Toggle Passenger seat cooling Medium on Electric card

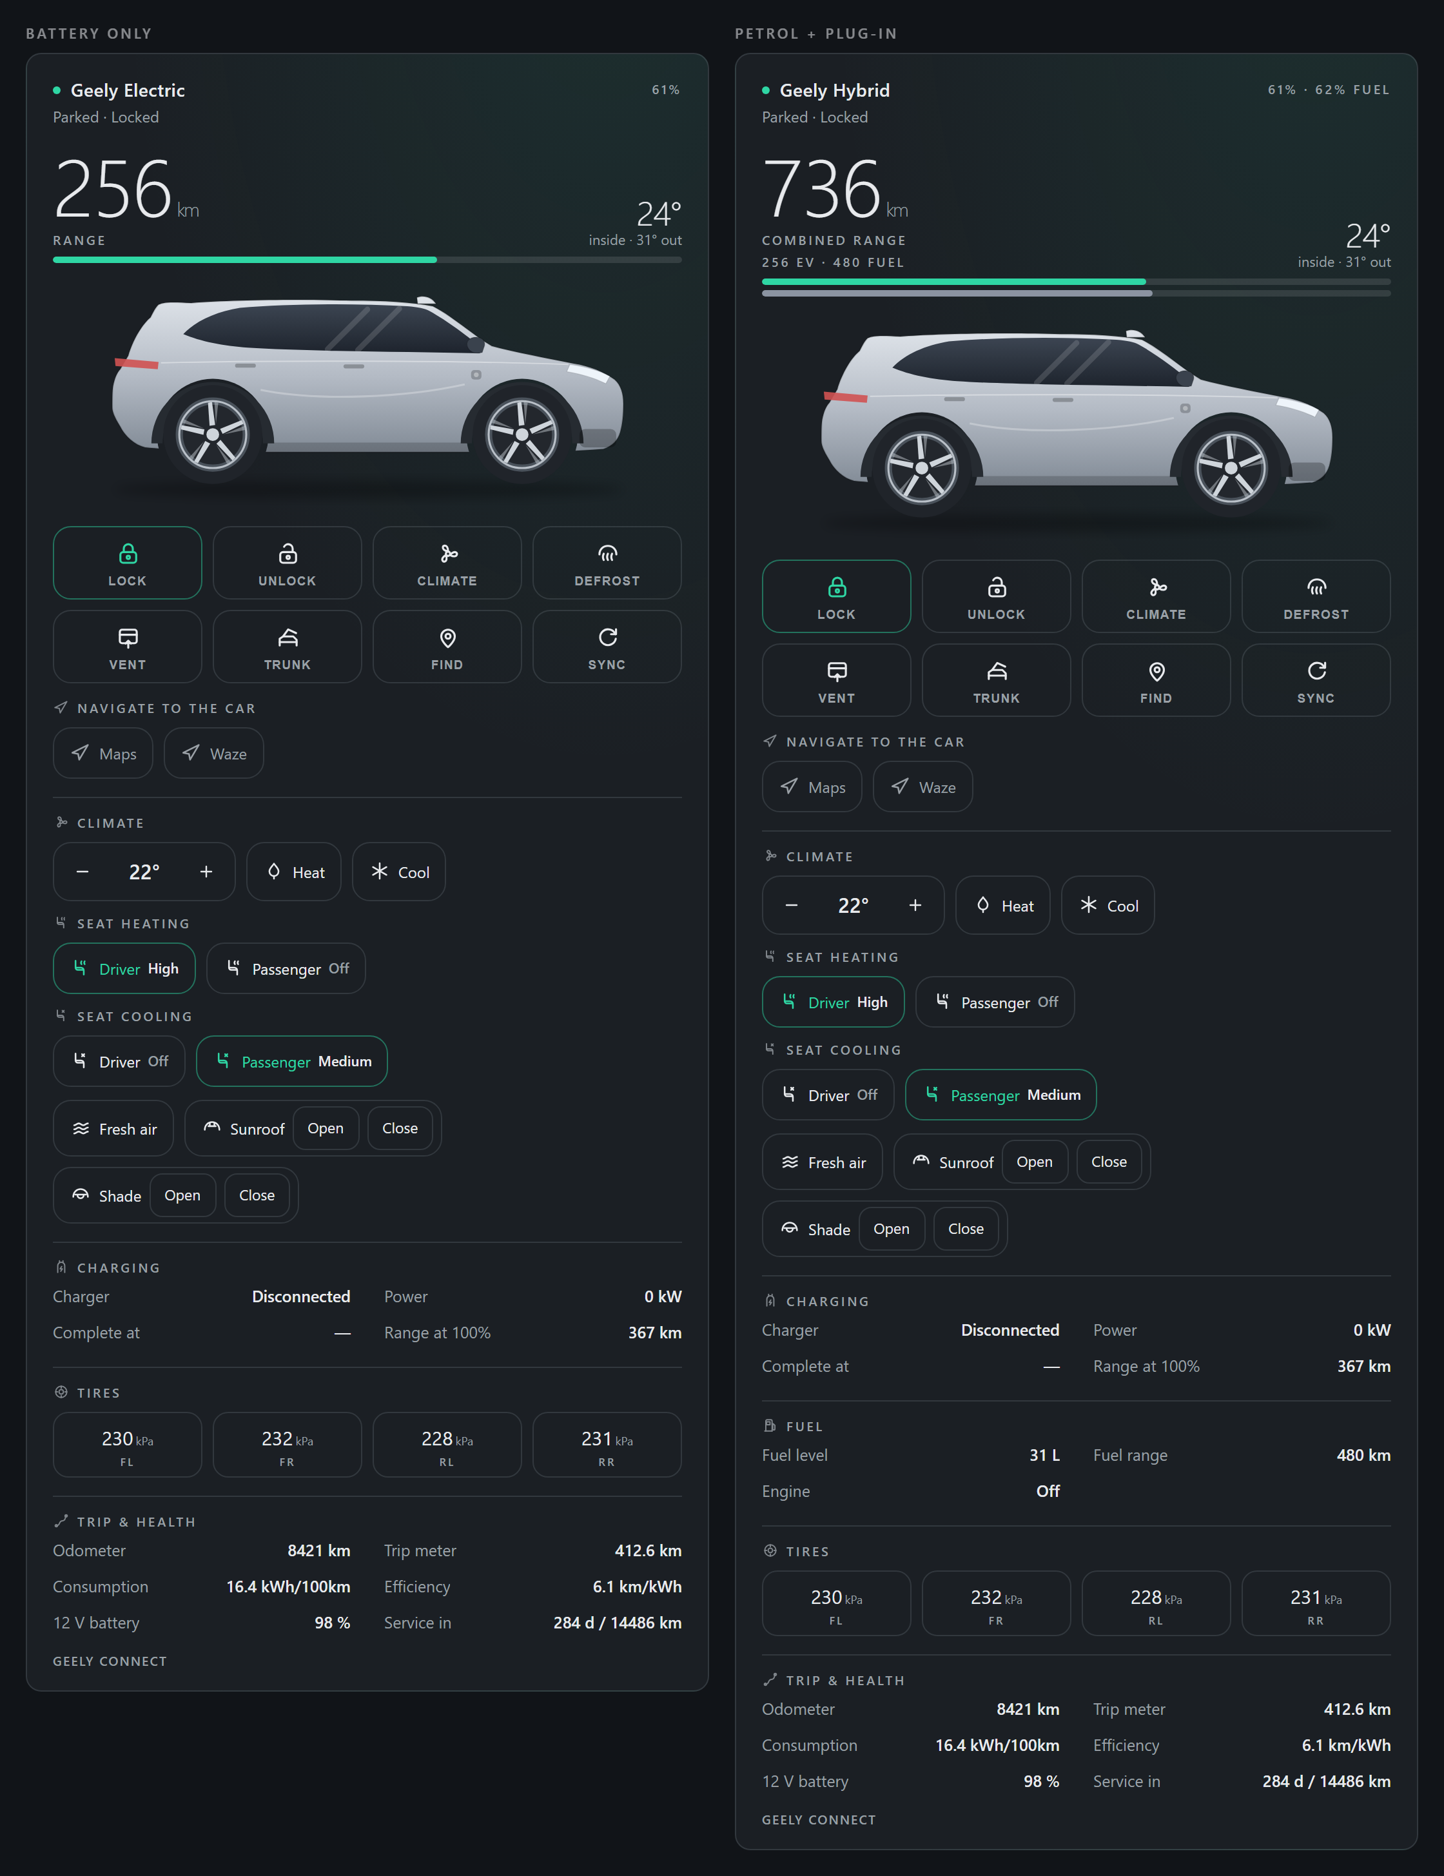[x=292, y=1062]
